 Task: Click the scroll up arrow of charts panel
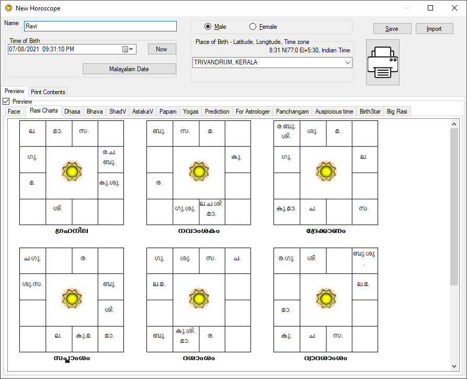click(x=454, y=124)
